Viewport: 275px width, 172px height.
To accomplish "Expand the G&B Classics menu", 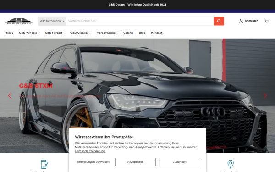I will pos(81,33).
